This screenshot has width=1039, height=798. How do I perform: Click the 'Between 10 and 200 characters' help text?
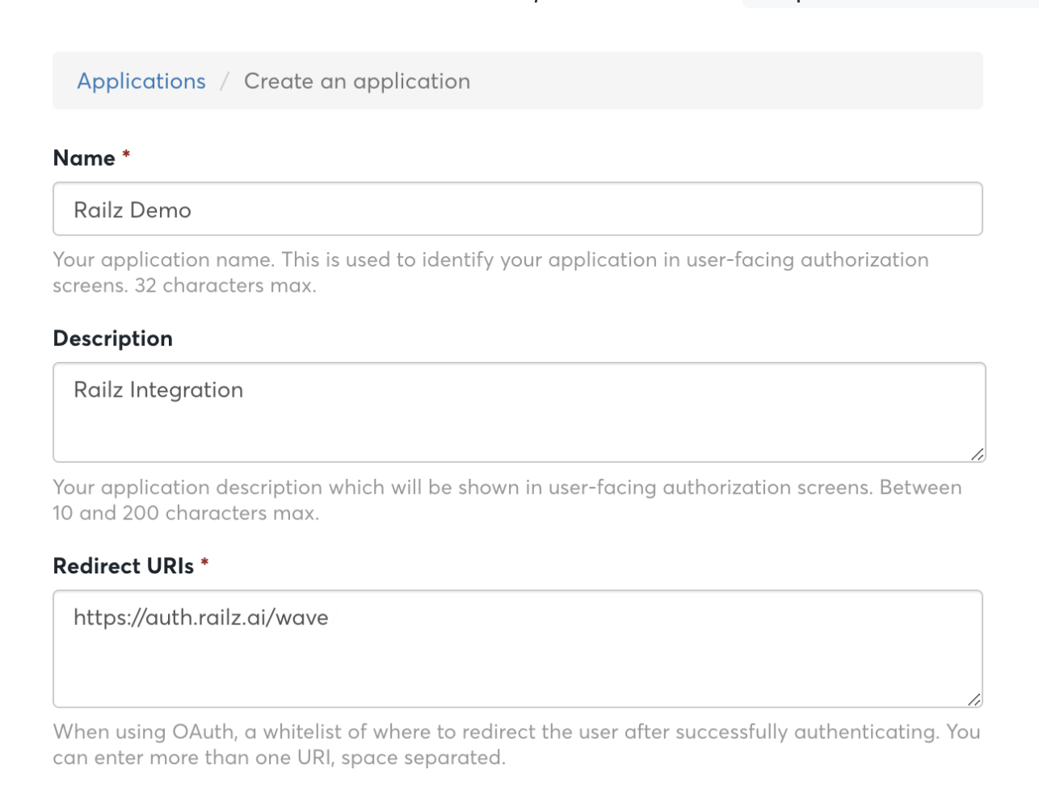click(507, 500)
